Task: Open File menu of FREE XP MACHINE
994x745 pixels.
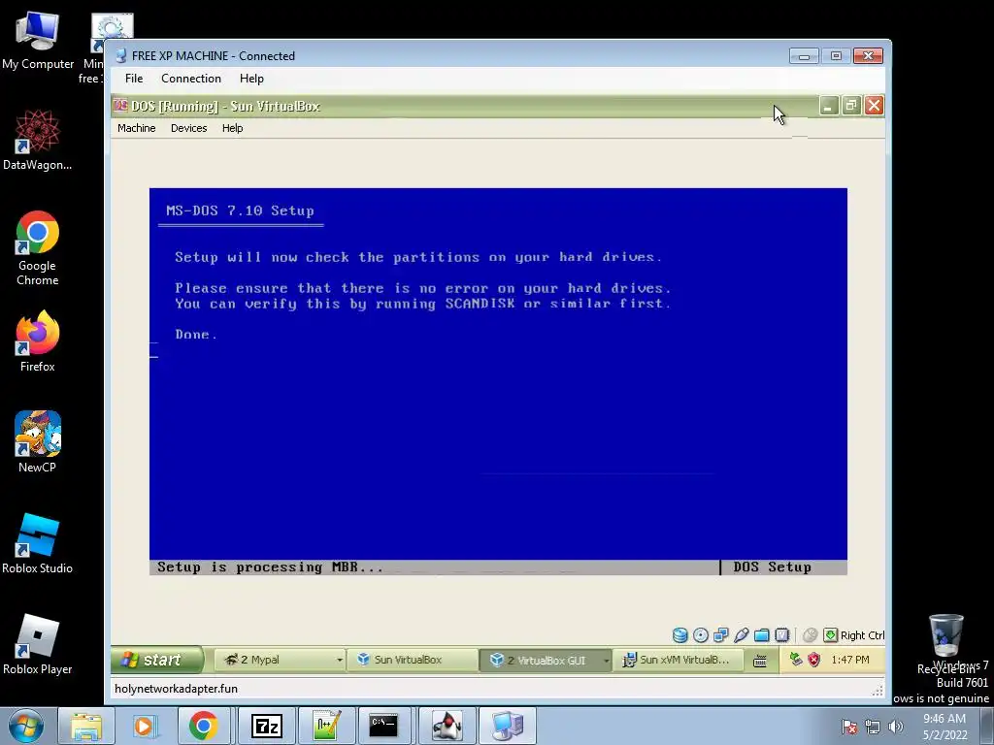Action: click(x=134, y=78)
